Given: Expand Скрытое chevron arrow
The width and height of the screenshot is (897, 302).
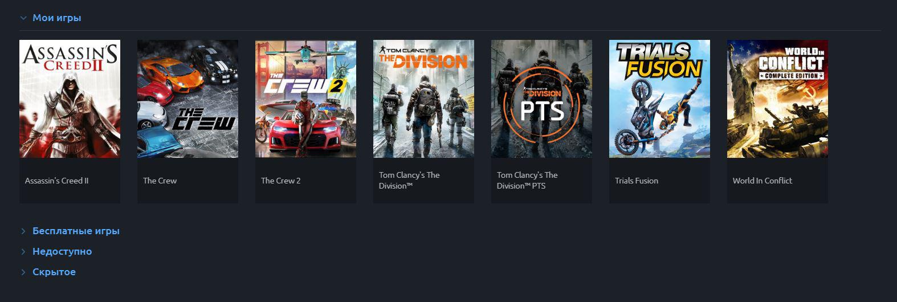Looking at the screenshot, I should click(23, 272).
